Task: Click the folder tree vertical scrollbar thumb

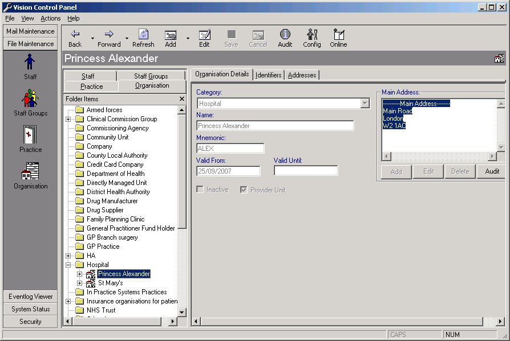Action: 182,171
